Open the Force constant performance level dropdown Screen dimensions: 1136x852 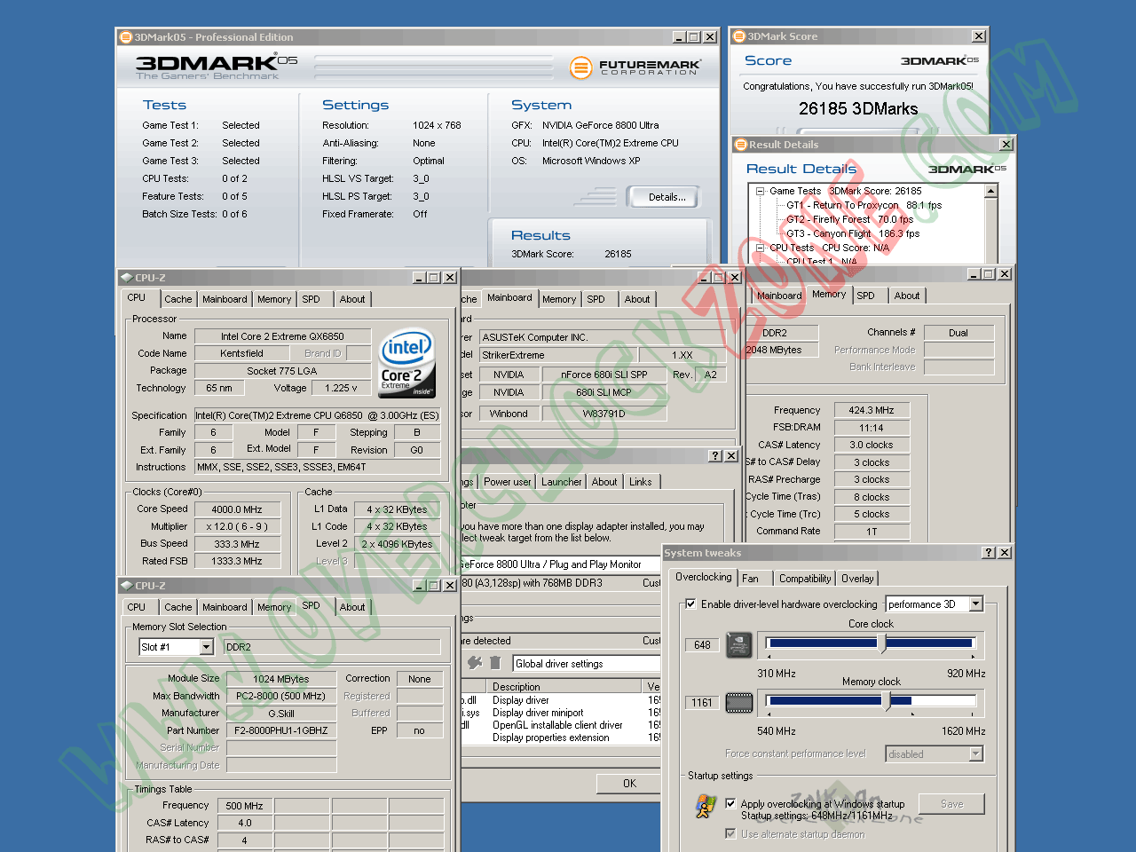tap(976, 754)
